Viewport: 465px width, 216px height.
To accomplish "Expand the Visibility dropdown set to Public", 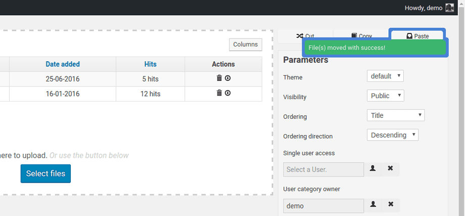I will tap(385, 96).
